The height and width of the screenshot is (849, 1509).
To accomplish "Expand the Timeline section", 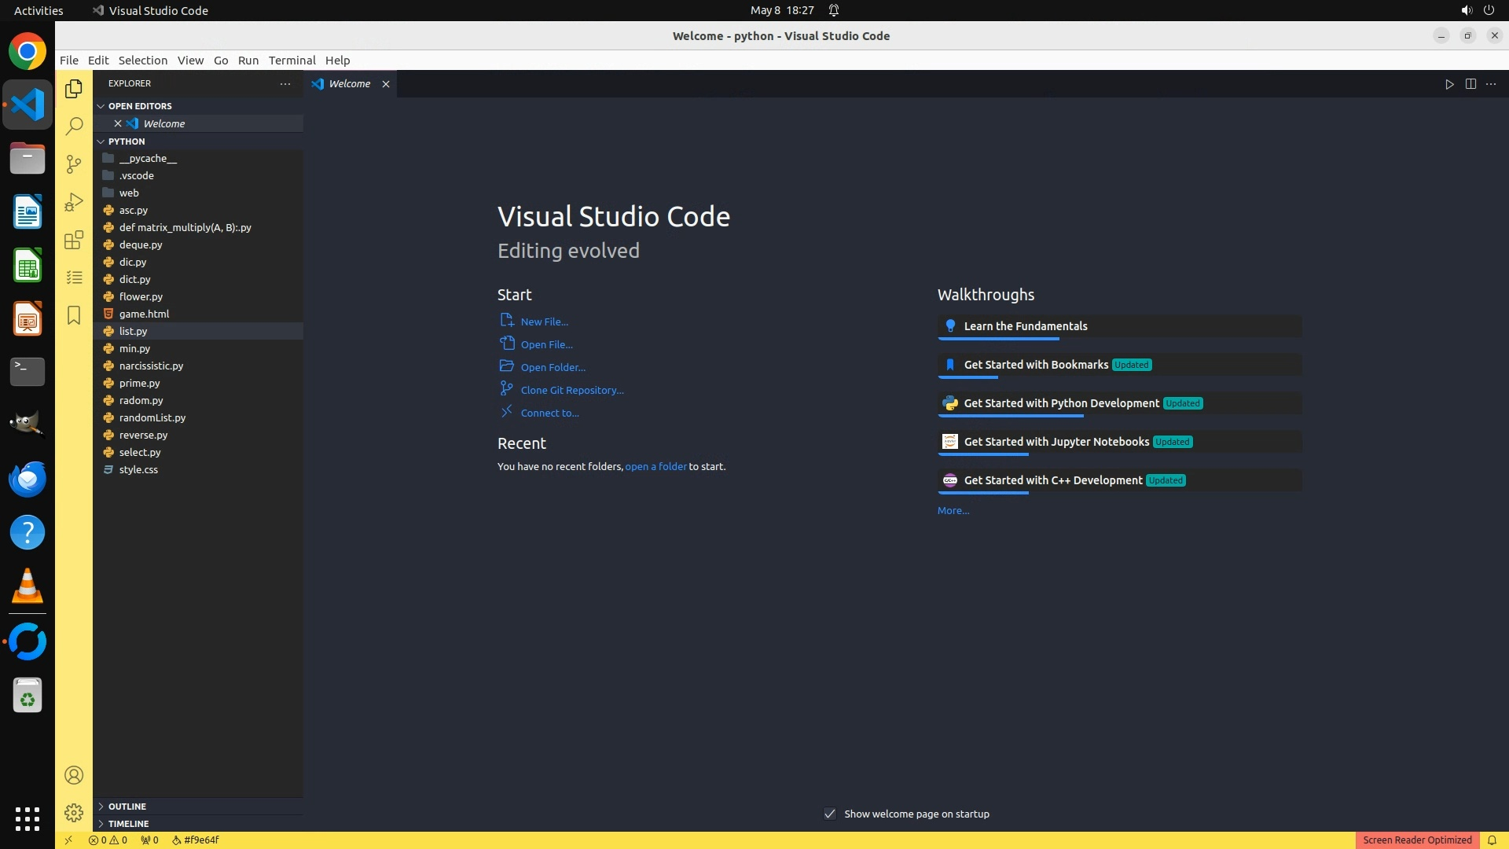I will click(x=128, y=824).
